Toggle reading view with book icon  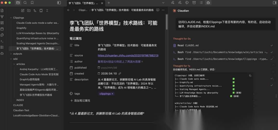(158, 10)
